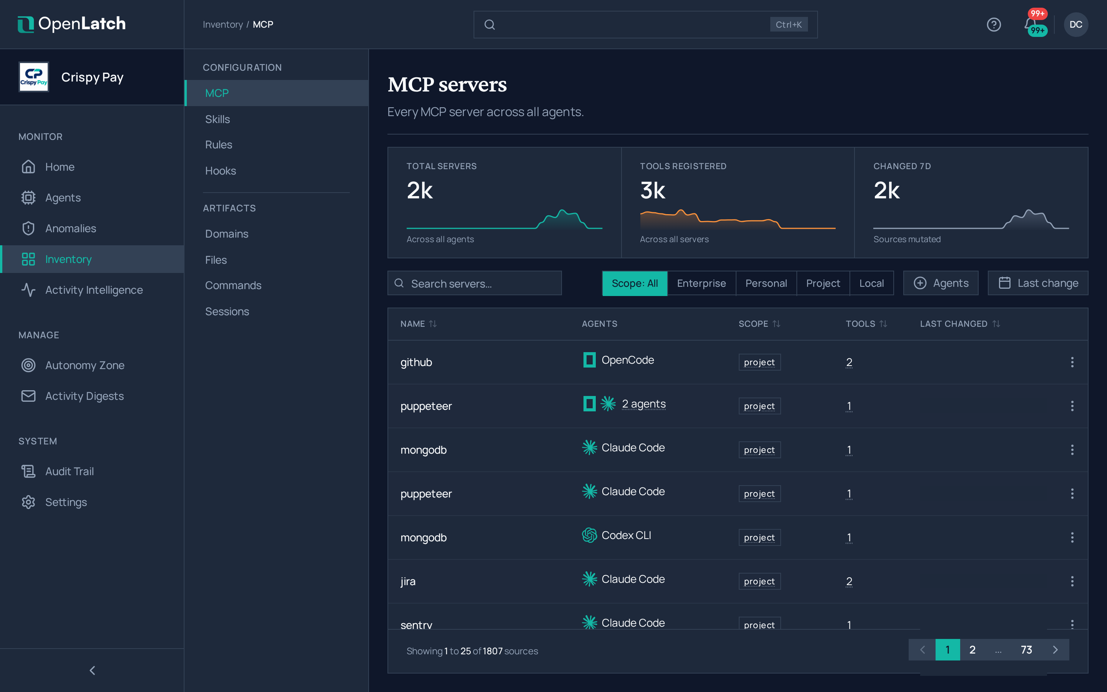Filter by Local scope
The image size is (1107, 692).
coord(871,283)
